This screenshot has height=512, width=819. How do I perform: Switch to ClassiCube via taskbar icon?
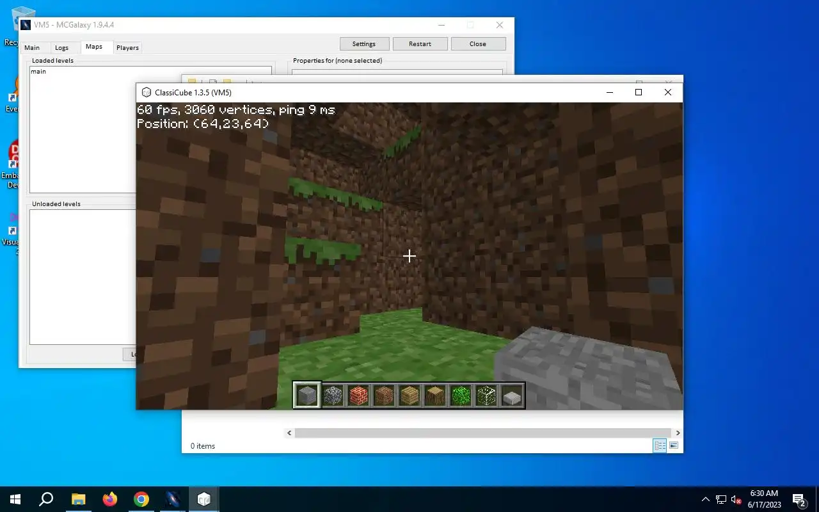pyautogui.click(x=204, y=499)
